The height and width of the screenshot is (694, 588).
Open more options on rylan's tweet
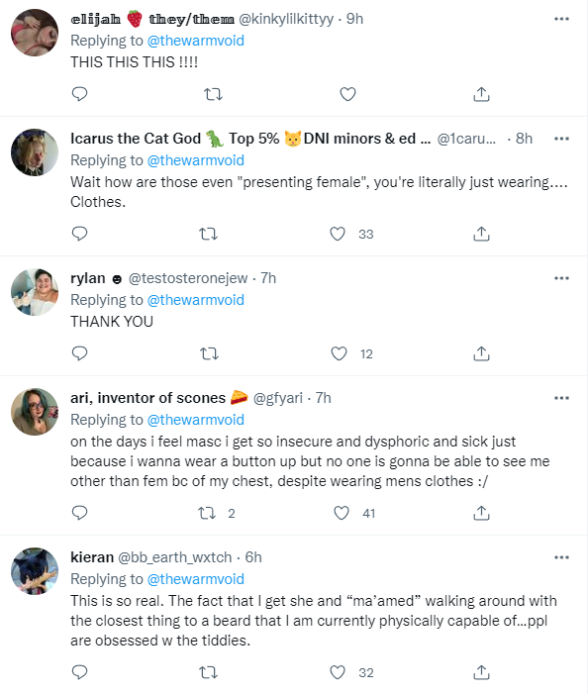(x=561, y=278)
